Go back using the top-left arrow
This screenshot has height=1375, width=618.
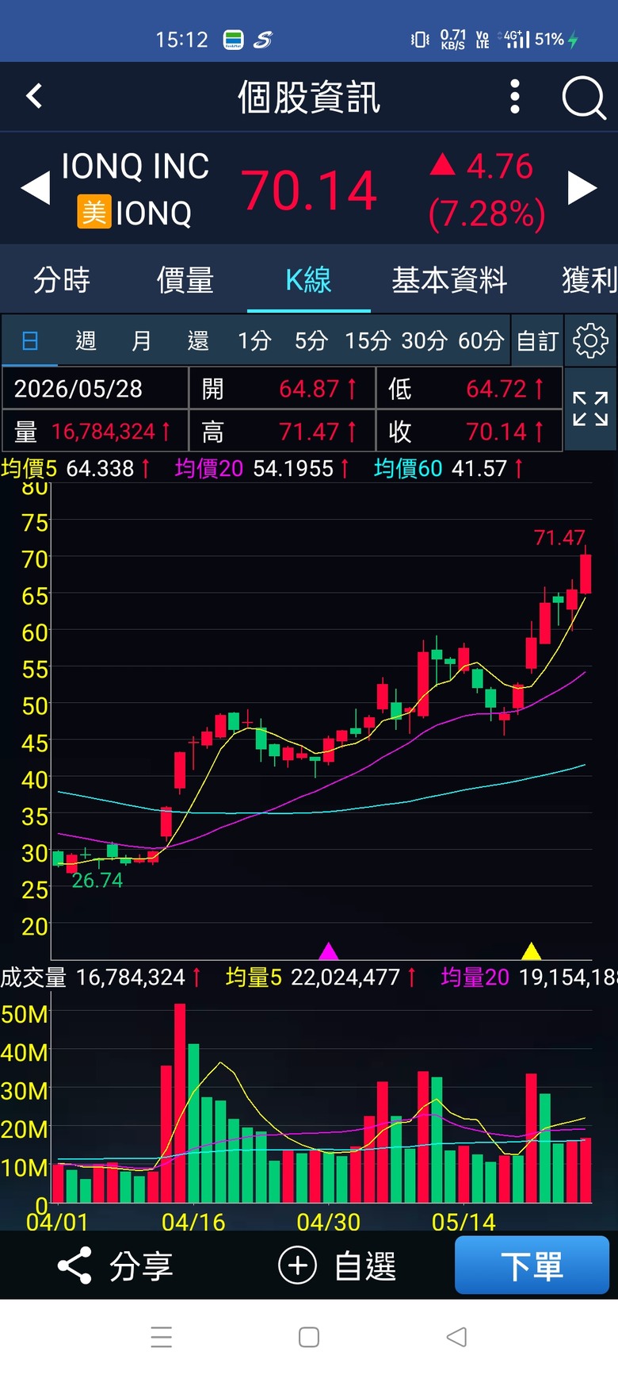click(x=34, y=97)
